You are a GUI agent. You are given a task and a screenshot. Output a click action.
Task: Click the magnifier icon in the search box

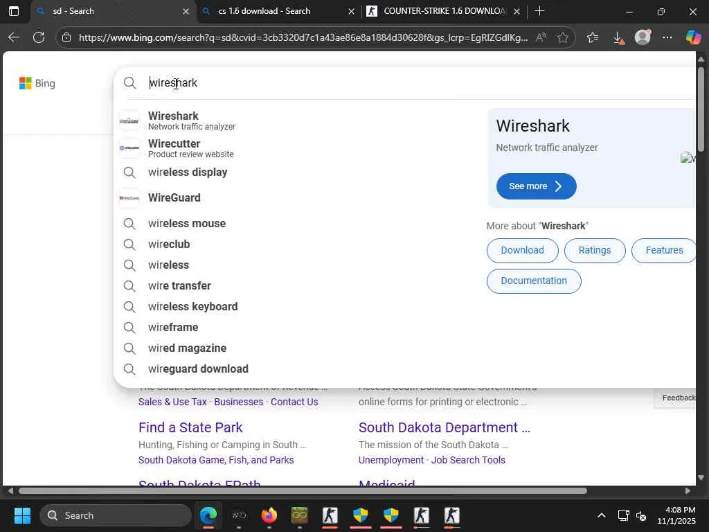coord(129,83)
